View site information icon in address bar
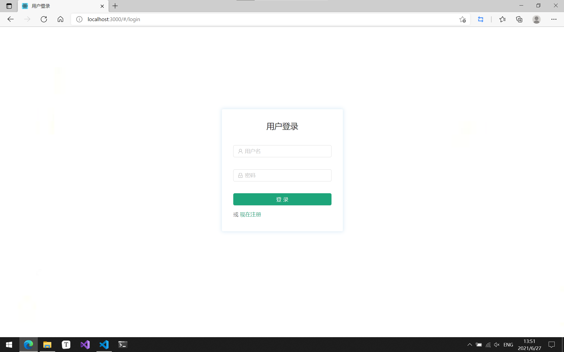Screen dimensions: 564x352 pos(79,19)
